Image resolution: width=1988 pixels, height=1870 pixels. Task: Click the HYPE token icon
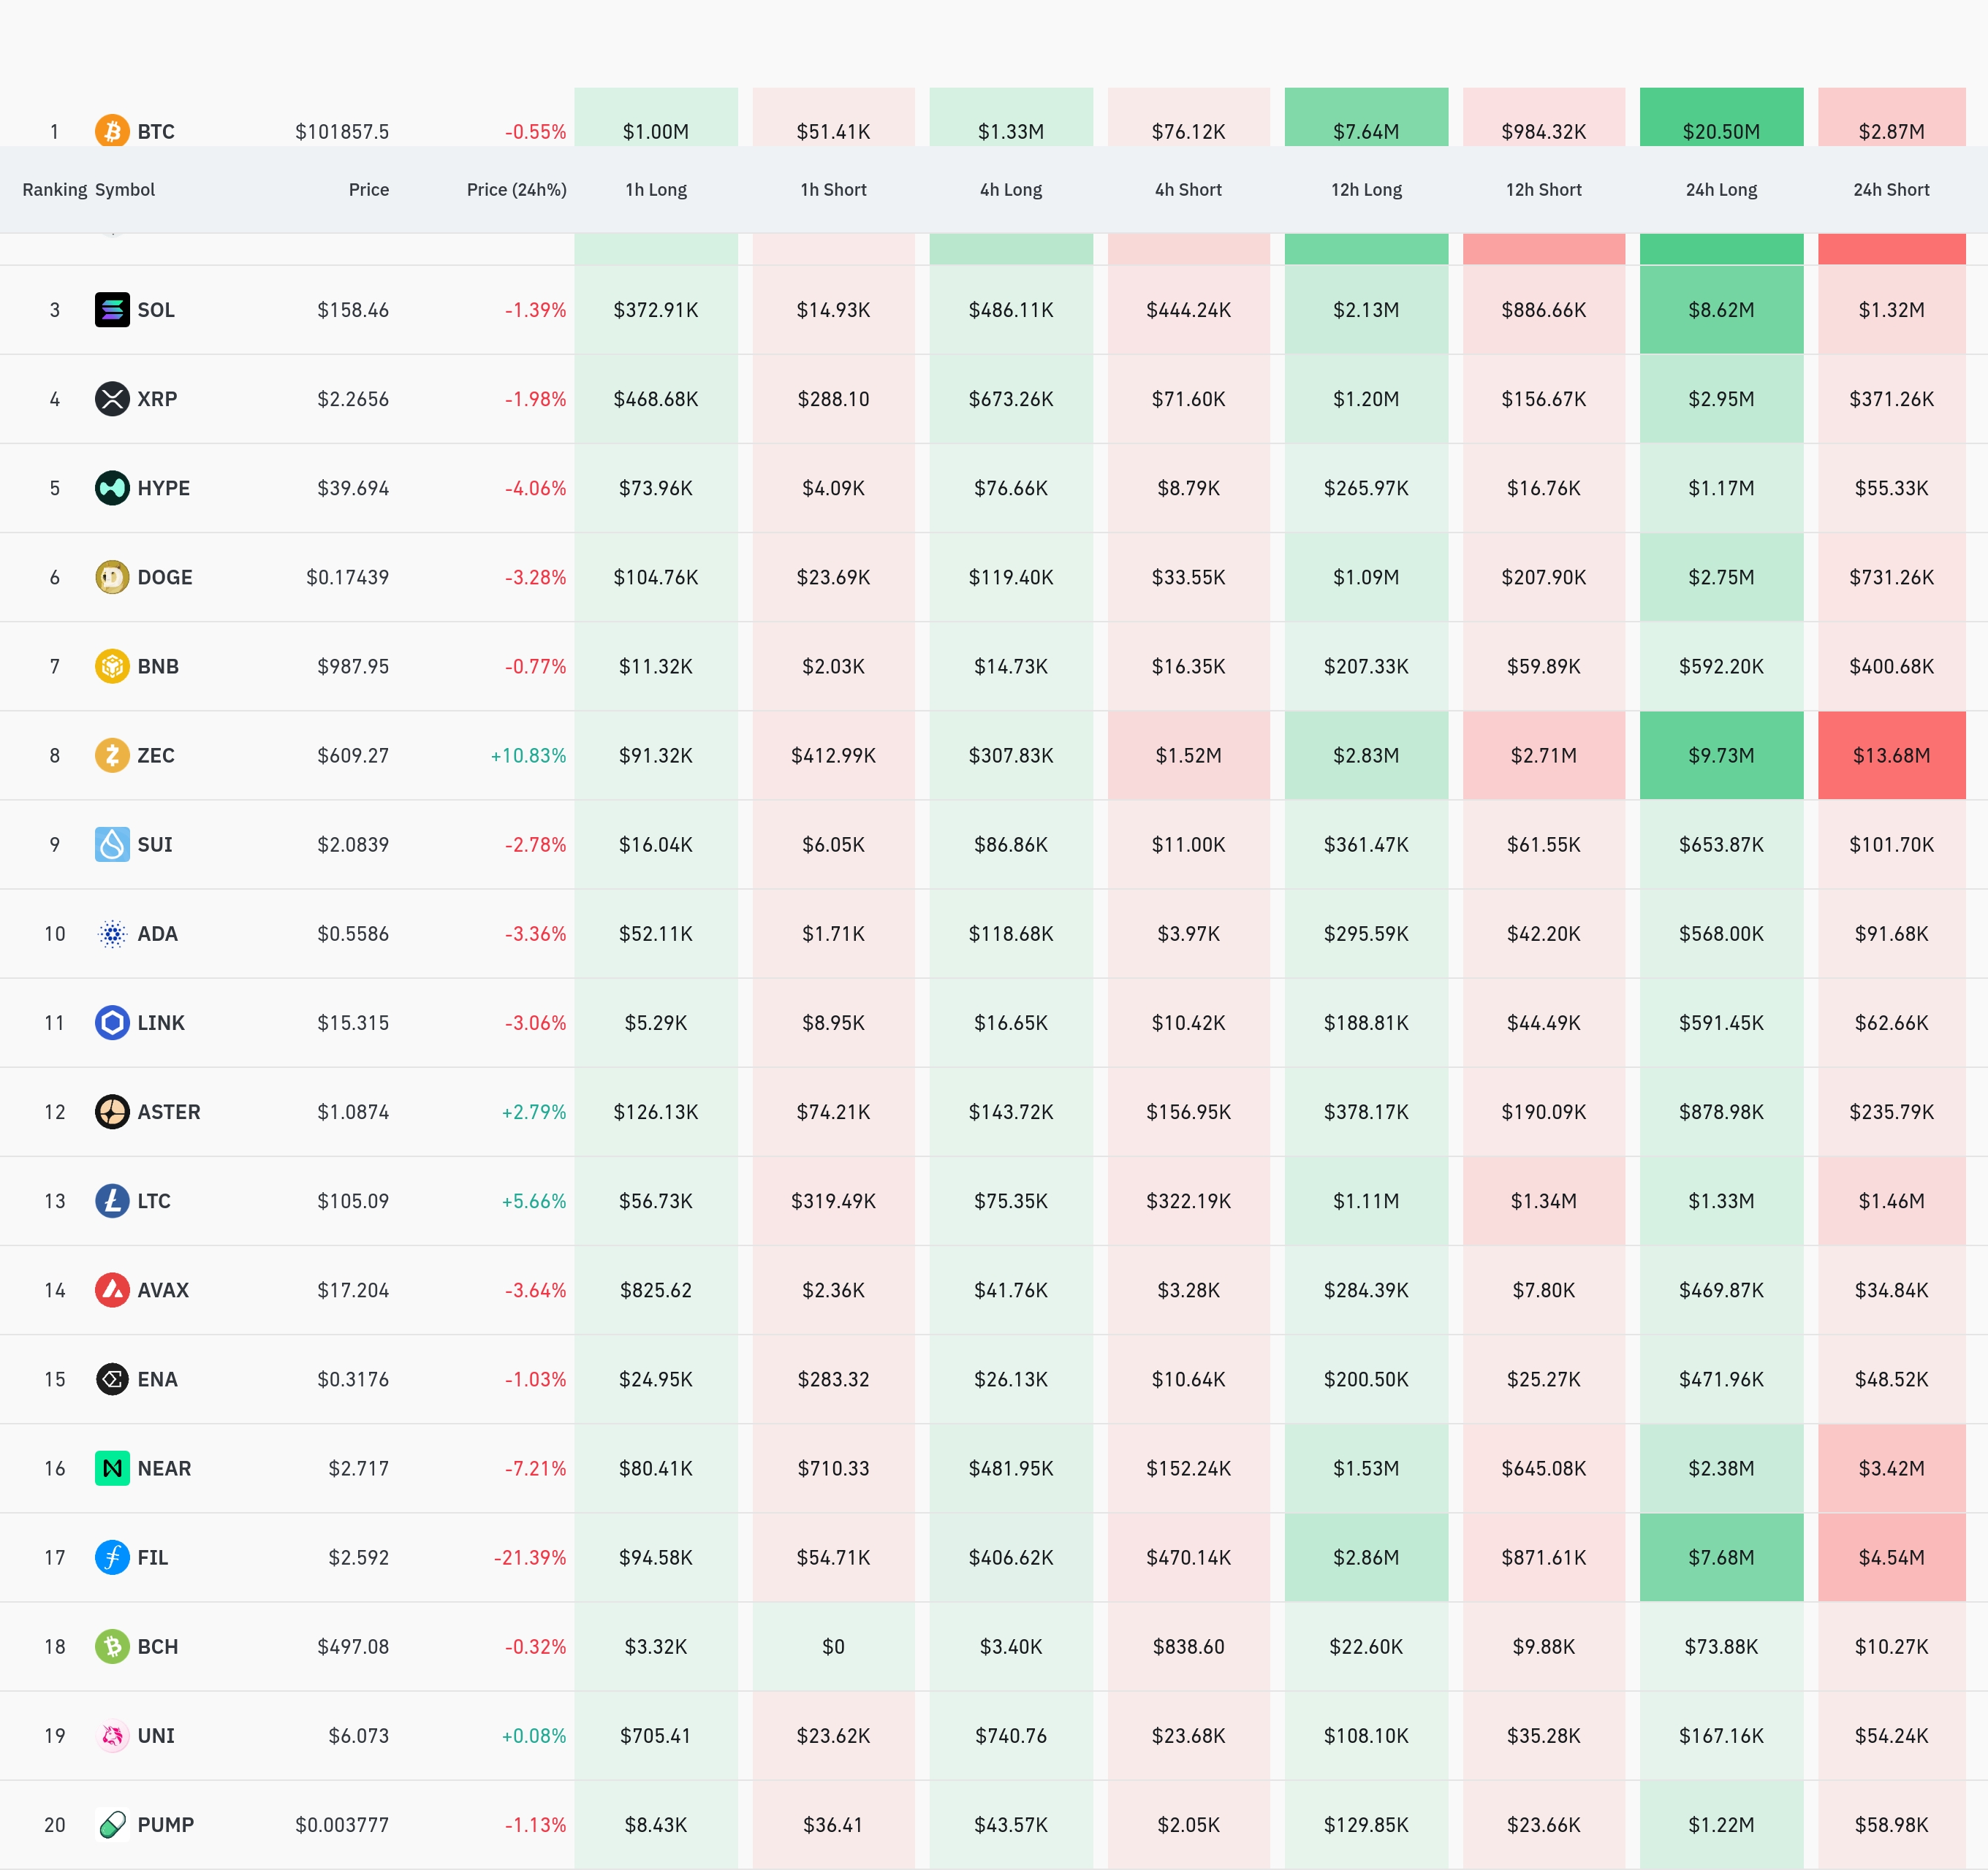point(112,488)
